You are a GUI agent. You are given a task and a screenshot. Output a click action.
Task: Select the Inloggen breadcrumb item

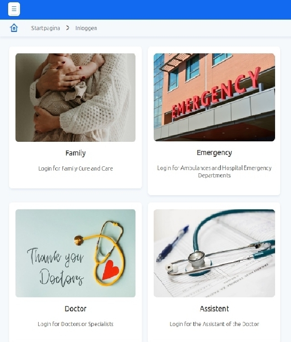(x=86, y=28)
